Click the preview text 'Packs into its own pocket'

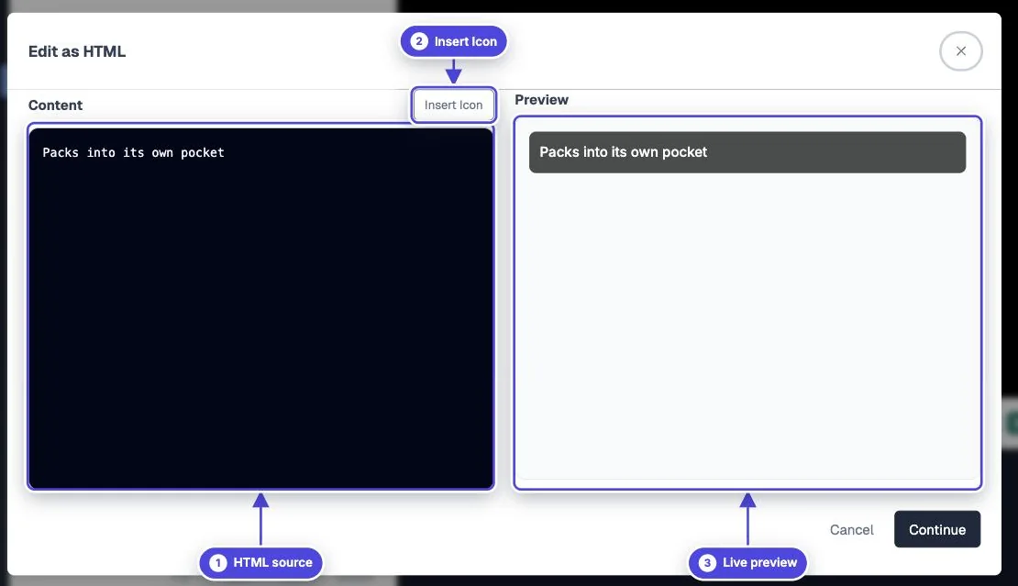pyautogui.click(x=623, y=152)
